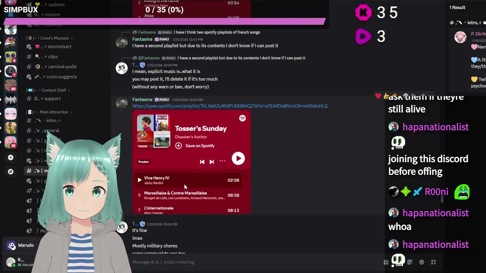Open Spotify embed more options menu

point(222,161)
